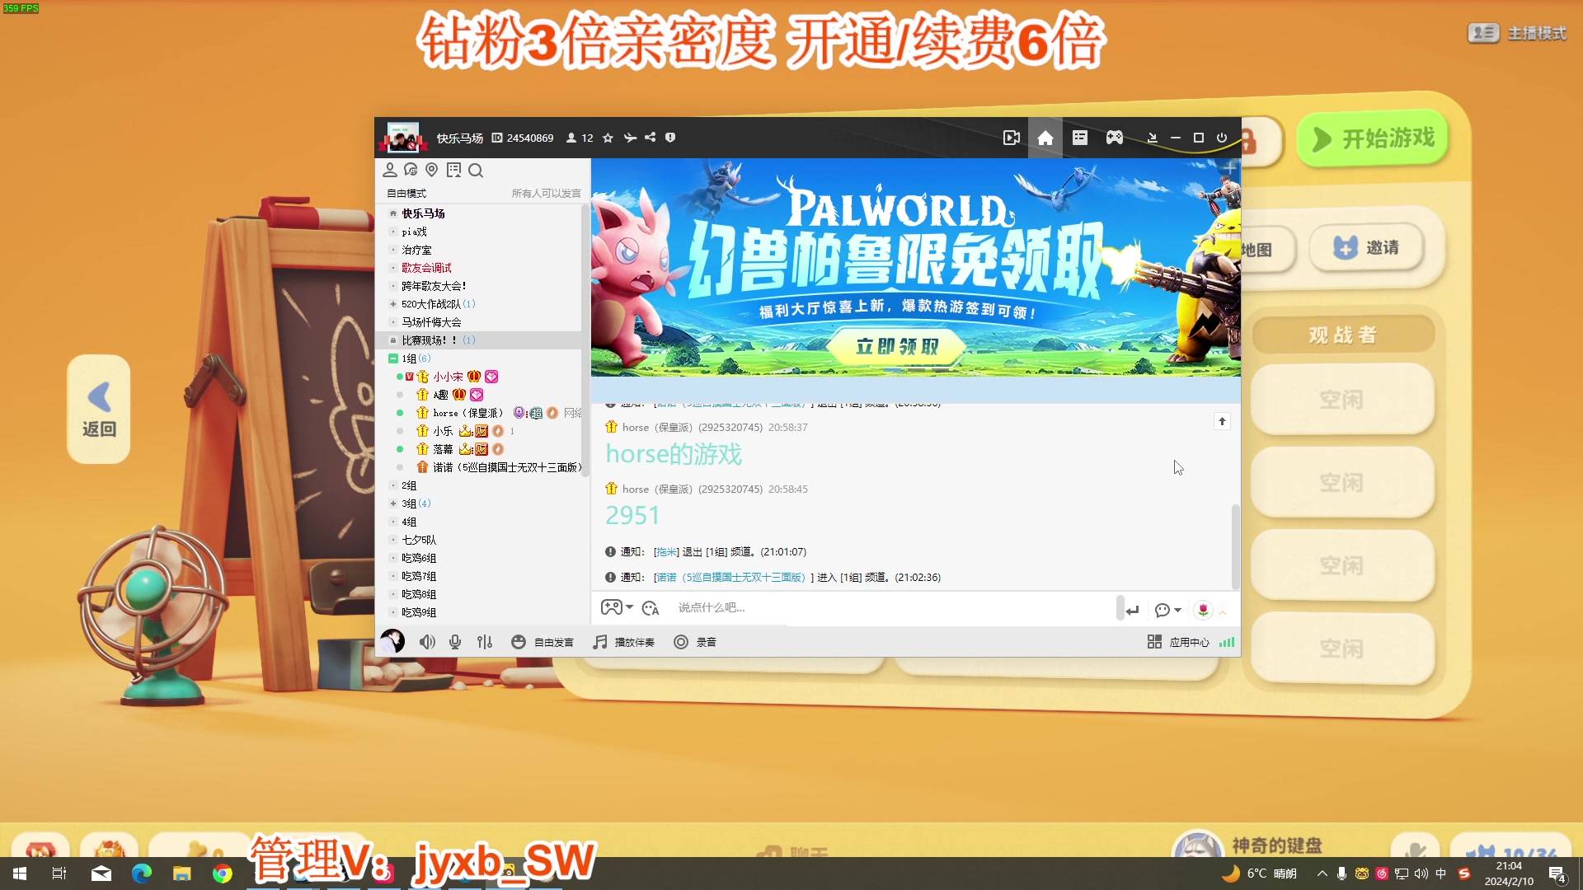Image resolution: width=1583 pixels, height=890 pixels.
Task: Open the game controller icon in title bar
Action: (1115, 138)
